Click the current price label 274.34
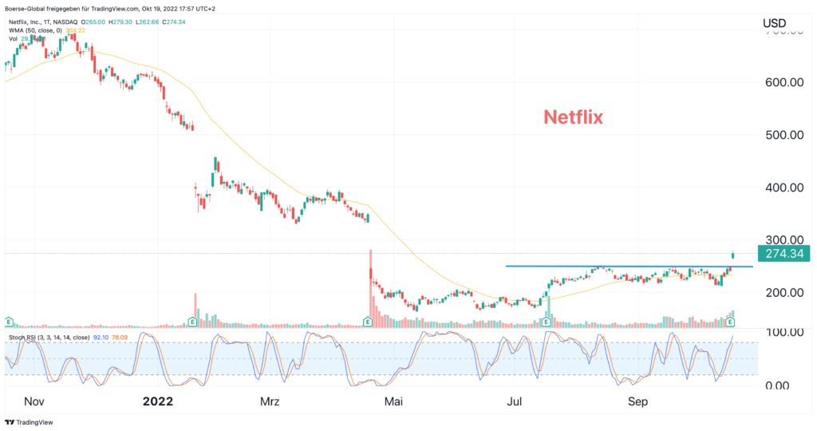The height and width of the screenshot is (431, 817). 784,254
